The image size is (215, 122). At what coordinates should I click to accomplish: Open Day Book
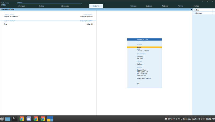pos(140,58)
